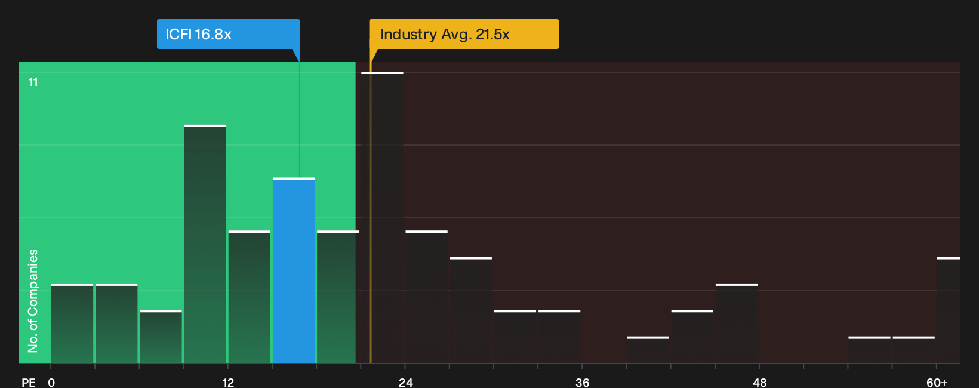Image resolution: width=979 pixels, height=388 pixels.
Task: Click the '60+' x-axis tick label
Action: coord(937,382)
